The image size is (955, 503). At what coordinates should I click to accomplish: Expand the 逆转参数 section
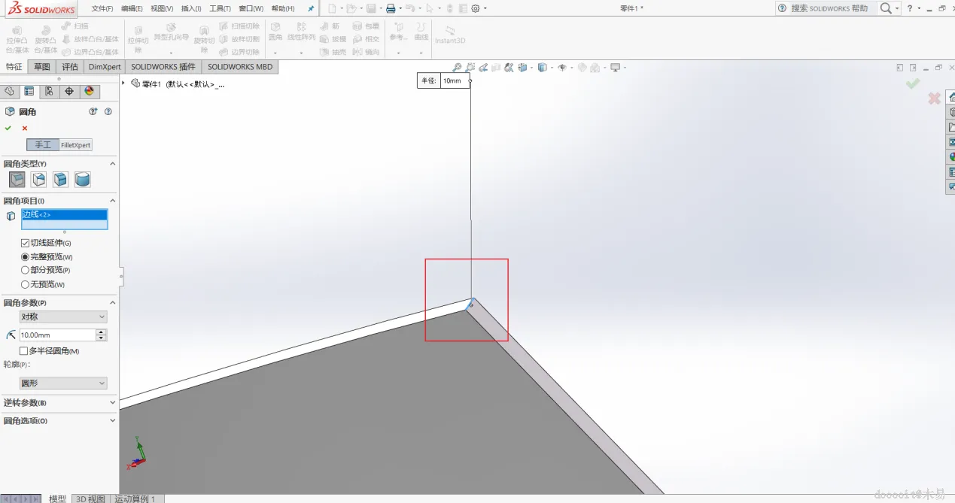pos(59,403)
